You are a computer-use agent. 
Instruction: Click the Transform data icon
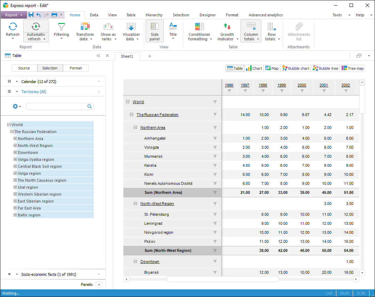(85, 27)
